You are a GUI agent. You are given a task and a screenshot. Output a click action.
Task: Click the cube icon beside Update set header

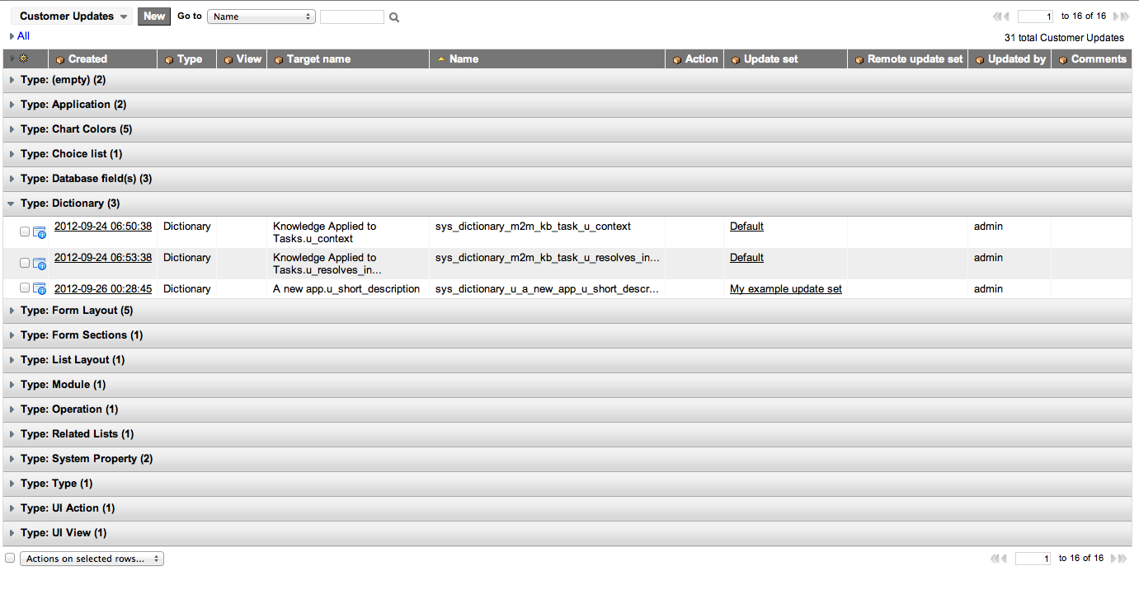click(736, 59)
